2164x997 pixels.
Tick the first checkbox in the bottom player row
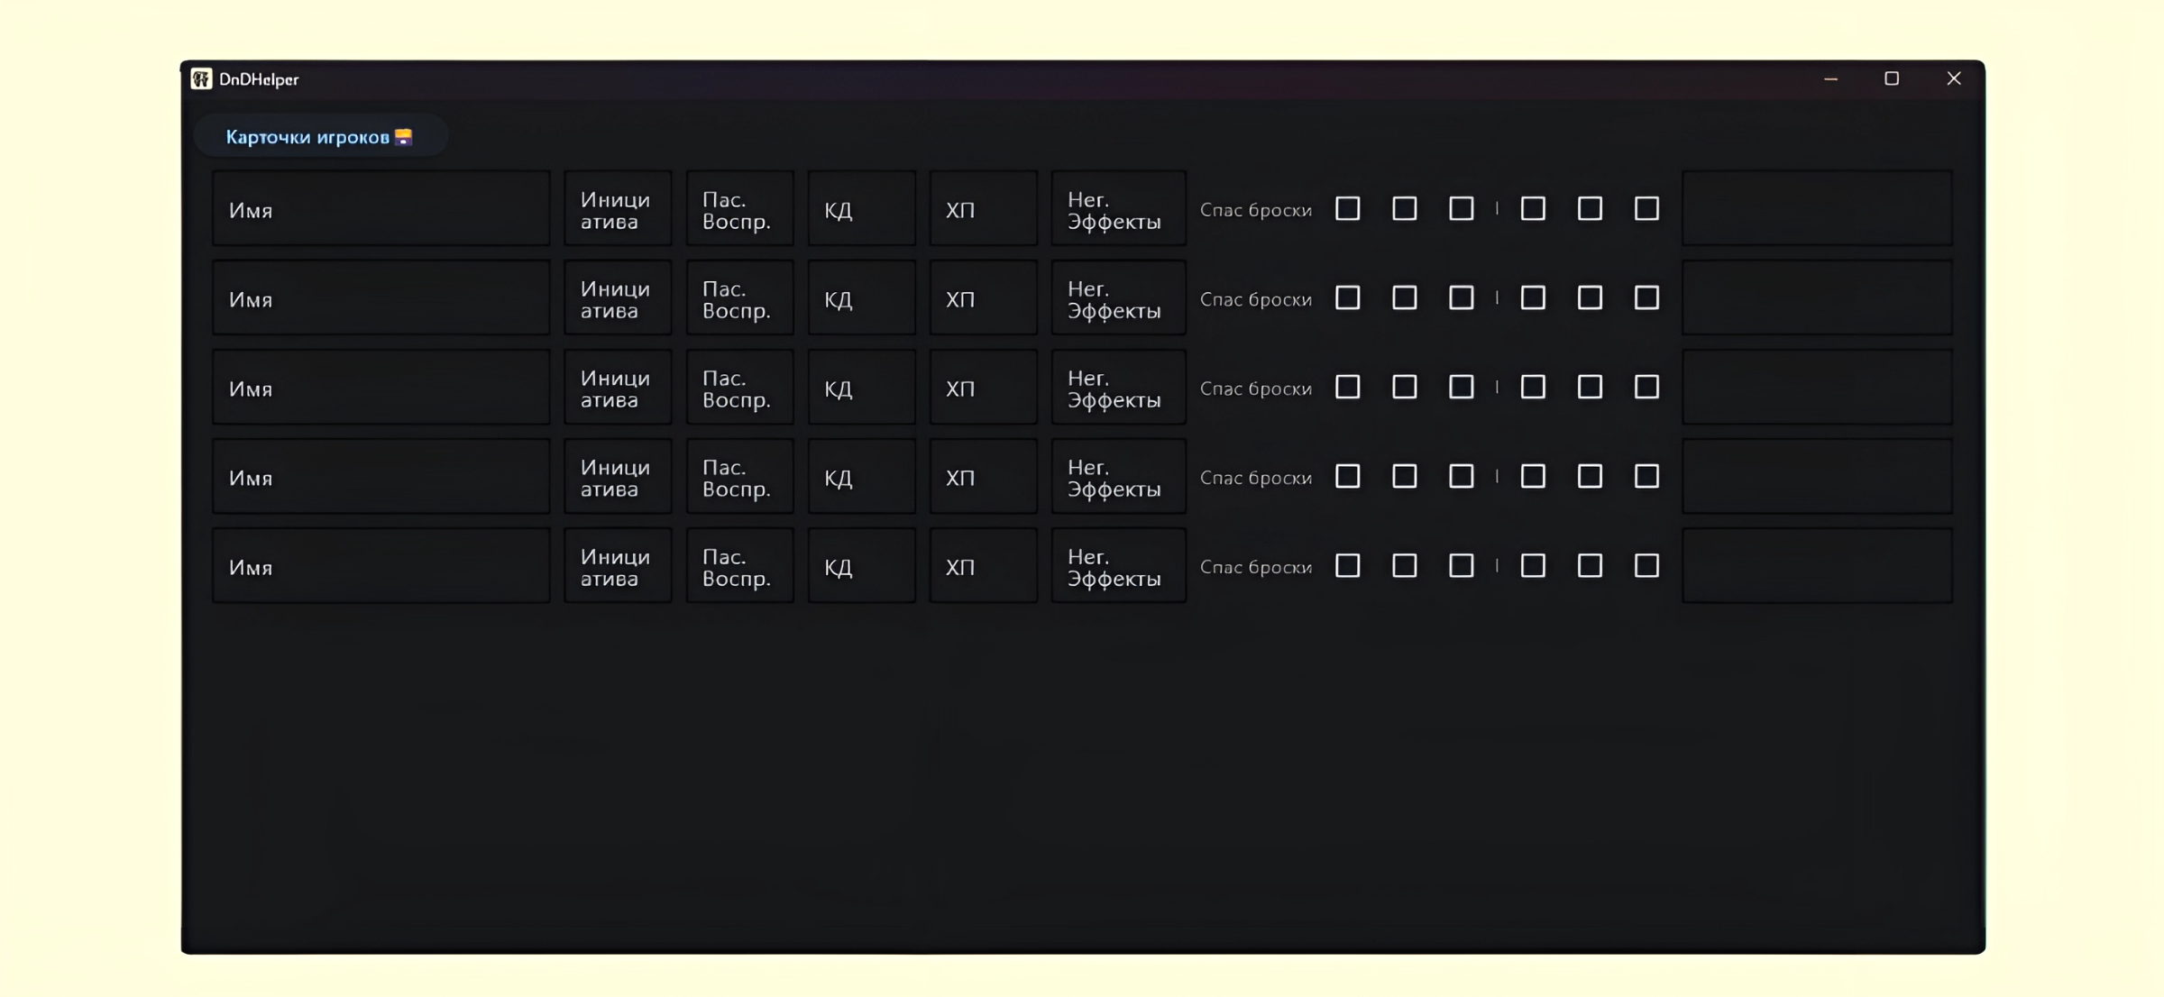click(1347, 566)
